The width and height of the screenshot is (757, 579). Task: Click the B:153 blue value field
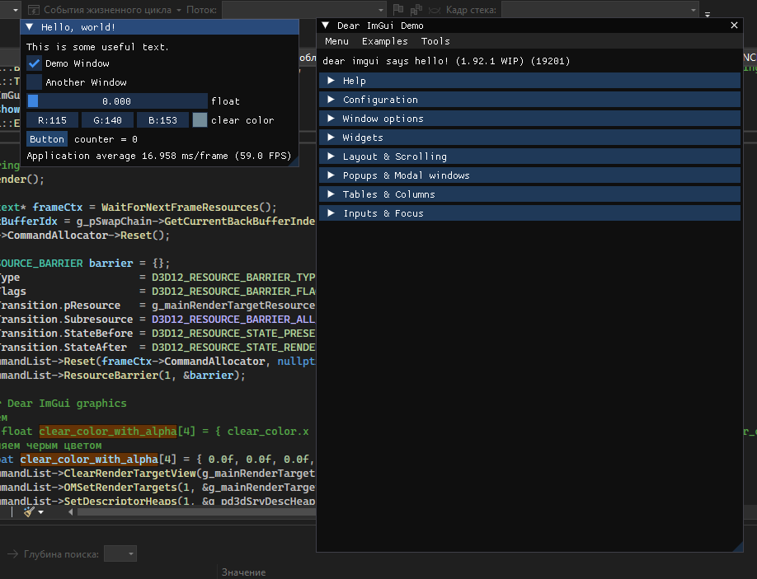pyautogui.click(x=162, y=120)
